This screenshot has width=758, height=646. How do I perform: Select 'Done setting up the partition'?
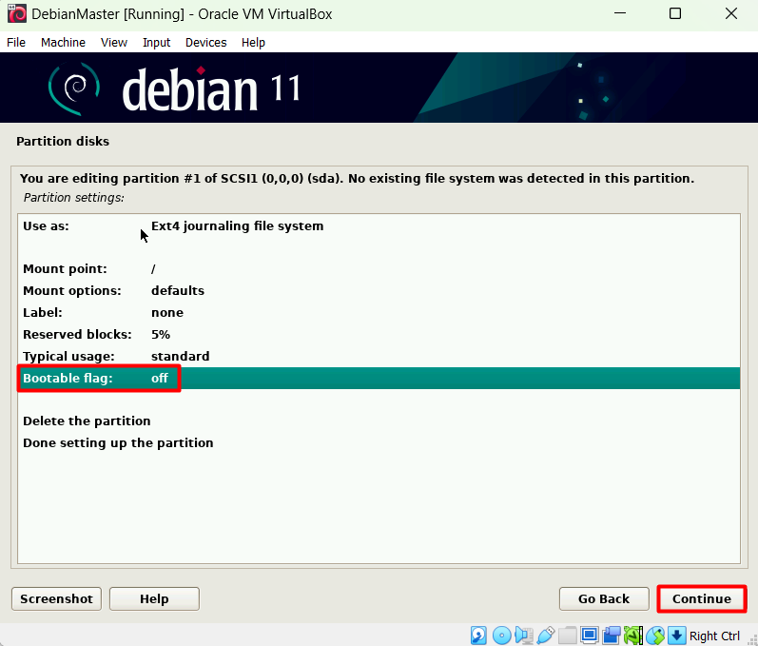(x=379, y=443)
